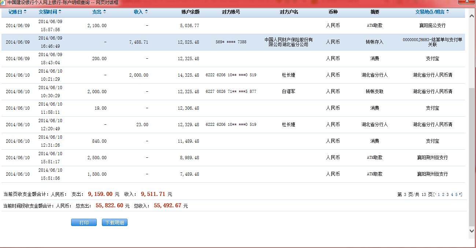Open page 1 of the transaction list
Viewport: 476px width, 248px height.
point(438,194)
